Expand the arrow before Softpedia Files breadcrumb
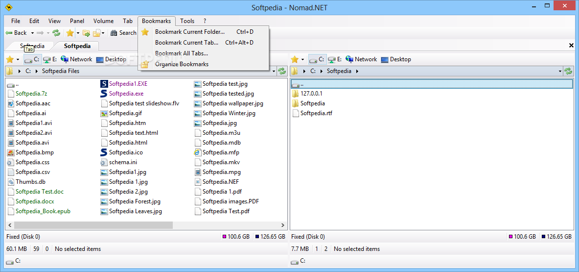The image size is (579, 272). [x=36, y=71]
